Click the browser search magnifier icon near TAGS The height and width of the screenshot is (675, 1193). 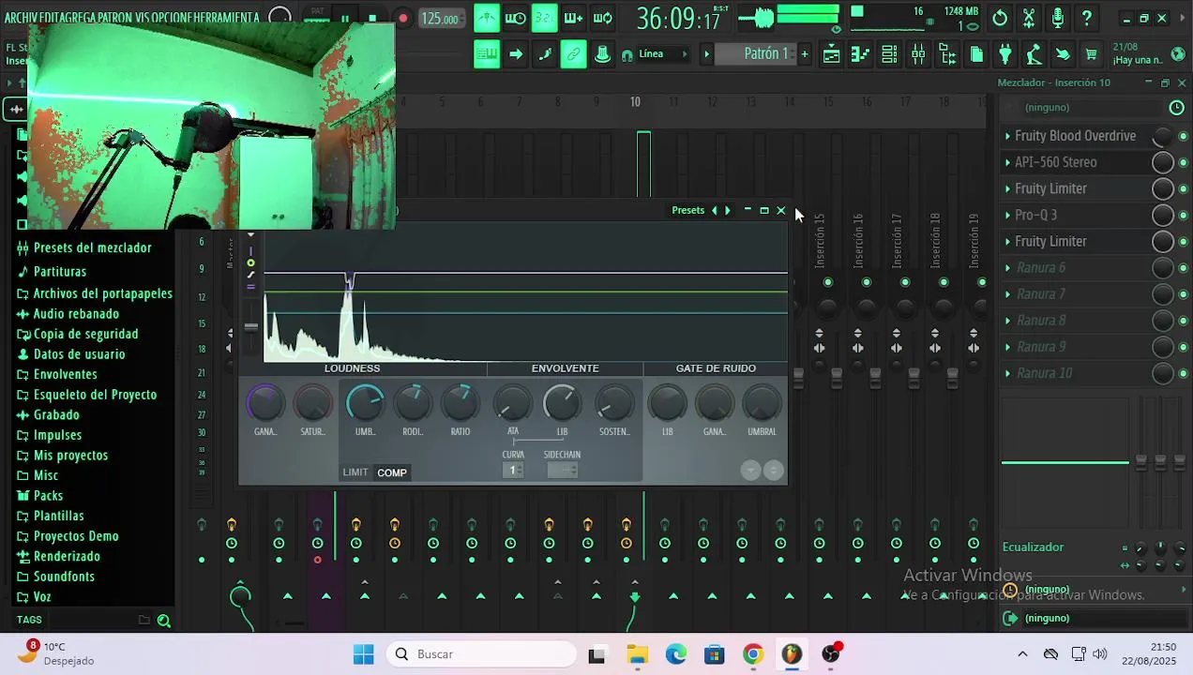coord(164,621)
